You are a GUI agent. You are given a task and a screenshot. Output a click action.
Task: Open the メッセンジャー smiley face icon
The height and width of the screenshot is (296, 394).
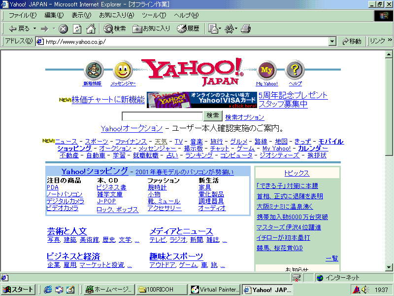pyautogui.click(x=122, y=70)
